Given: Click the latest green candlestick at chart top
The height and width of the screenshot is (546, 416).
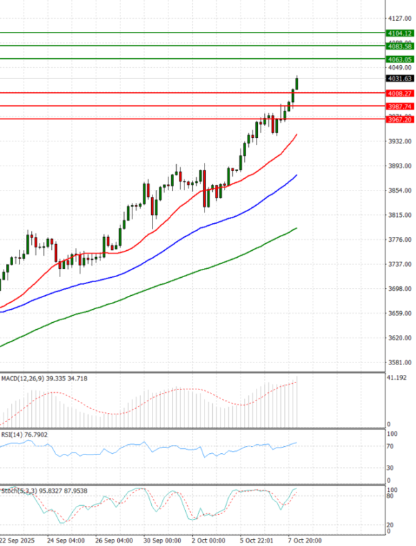Looking at the screenshot, I should pyautogui.click(x=297, y=83).
